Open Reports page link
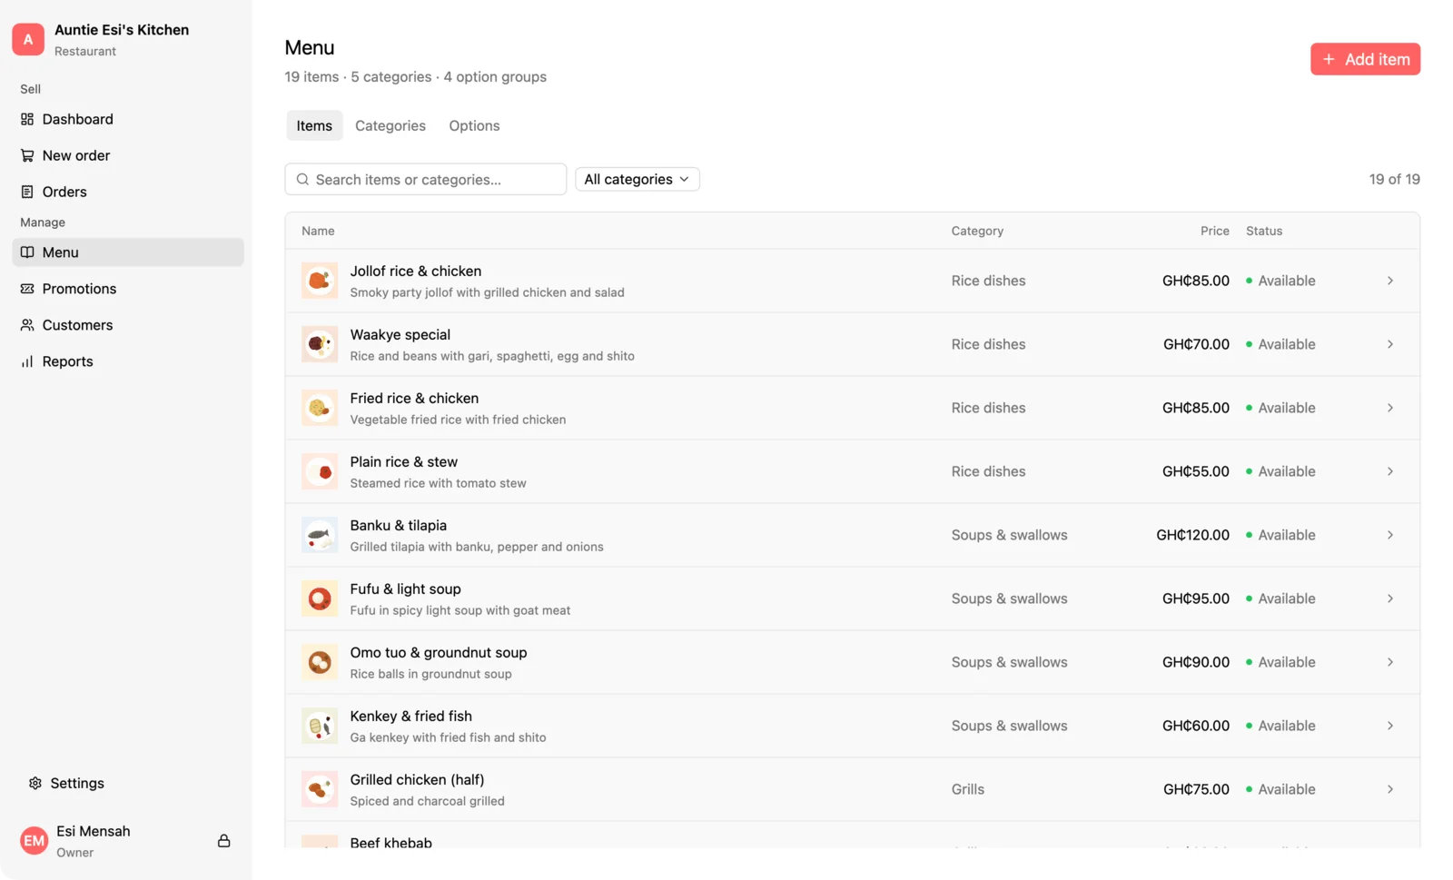Viewport: 1453px width, 880px height. point(128,361)
